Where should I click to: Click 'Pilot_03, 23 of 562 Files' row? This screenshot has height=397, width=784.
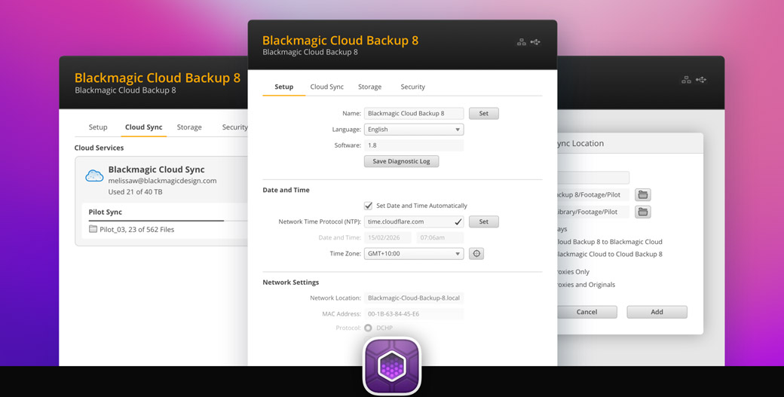click(x=131, y=230)
